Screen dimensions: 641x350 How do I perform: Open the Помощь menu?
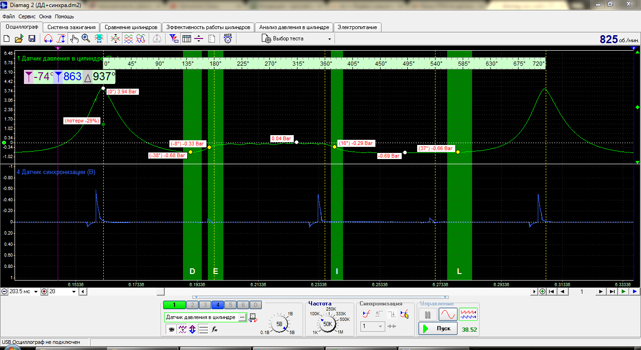tap(64, 16)
